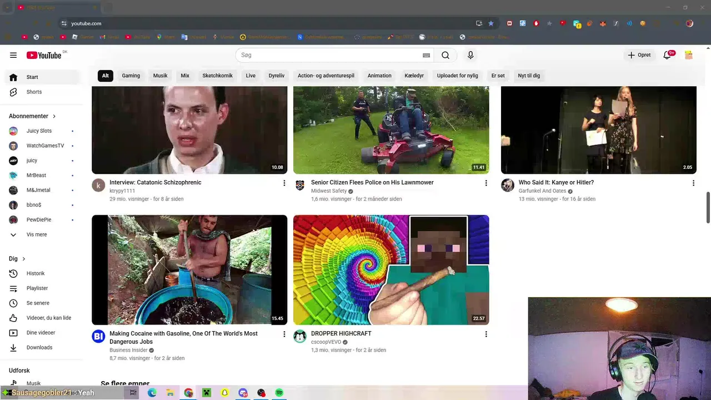Open Spotify from the taskbar
The width and height of the screenshot is (711, 400).
279,393
